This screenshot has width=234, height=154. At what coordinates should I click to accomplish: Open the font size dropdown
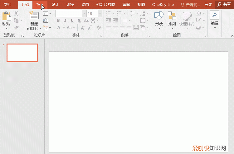[x=100, y=14]
